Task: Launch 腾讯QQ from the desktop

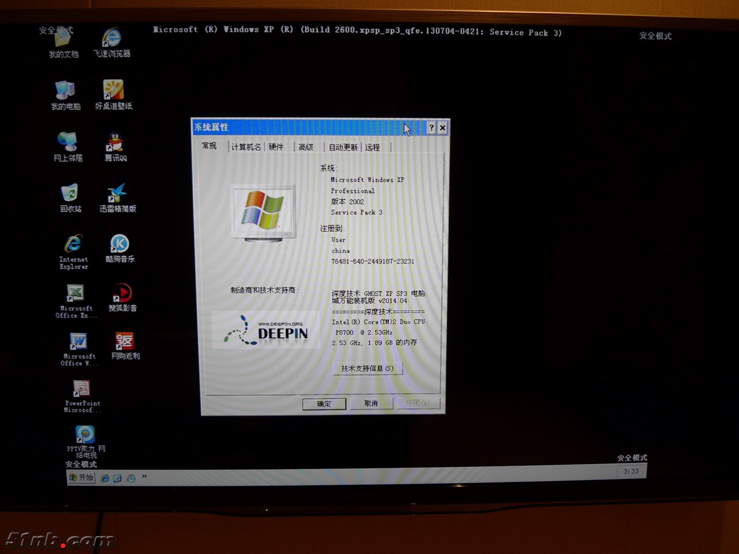Action: [115, 143]
